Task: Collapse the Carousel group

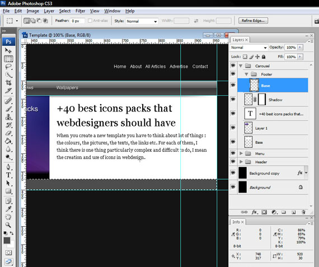Action: pyautogui.click(x=241, y=65)
